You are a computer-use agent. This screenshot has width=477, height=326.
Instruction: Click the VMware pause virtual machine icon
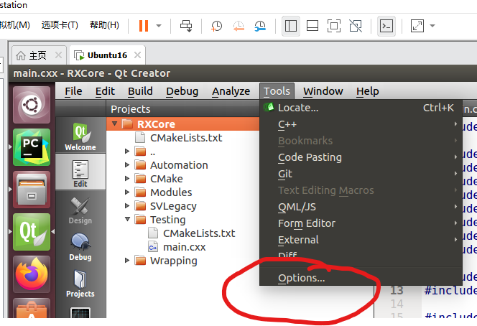(x=144, y=26)
